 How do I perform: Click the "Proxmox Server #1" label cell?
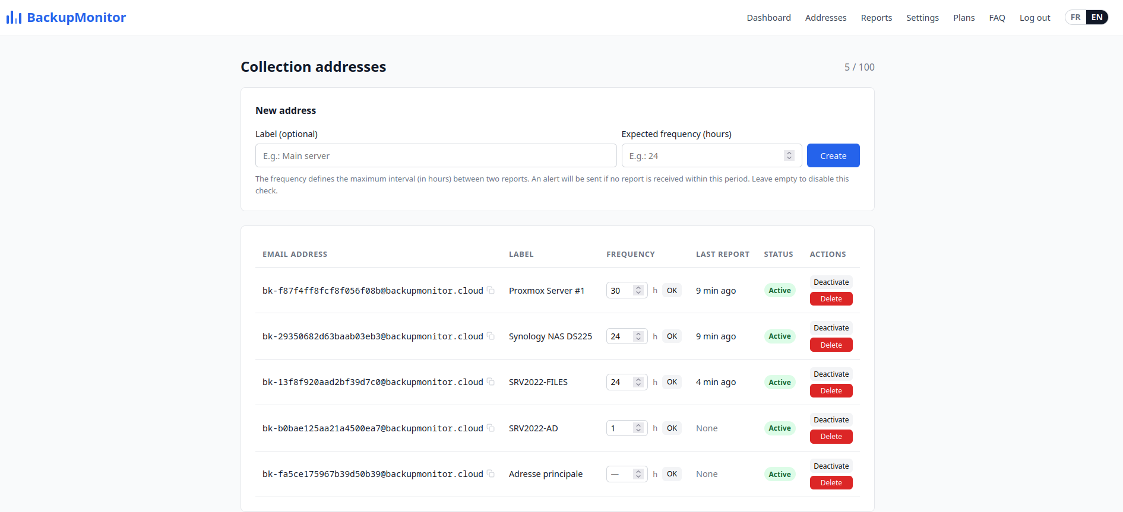click(x=546, y=291)
